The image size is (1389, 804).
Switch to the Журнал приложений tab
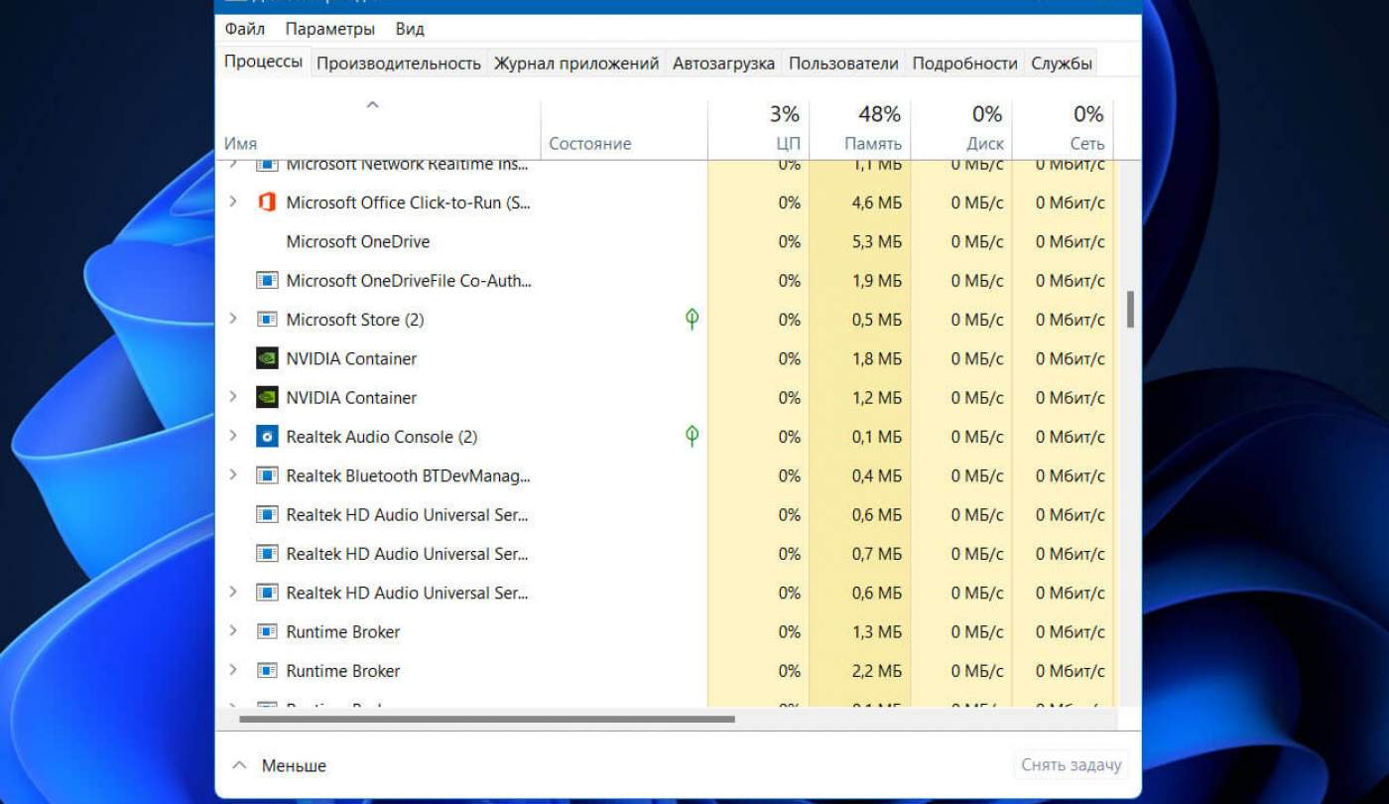[x=576, y=64]
